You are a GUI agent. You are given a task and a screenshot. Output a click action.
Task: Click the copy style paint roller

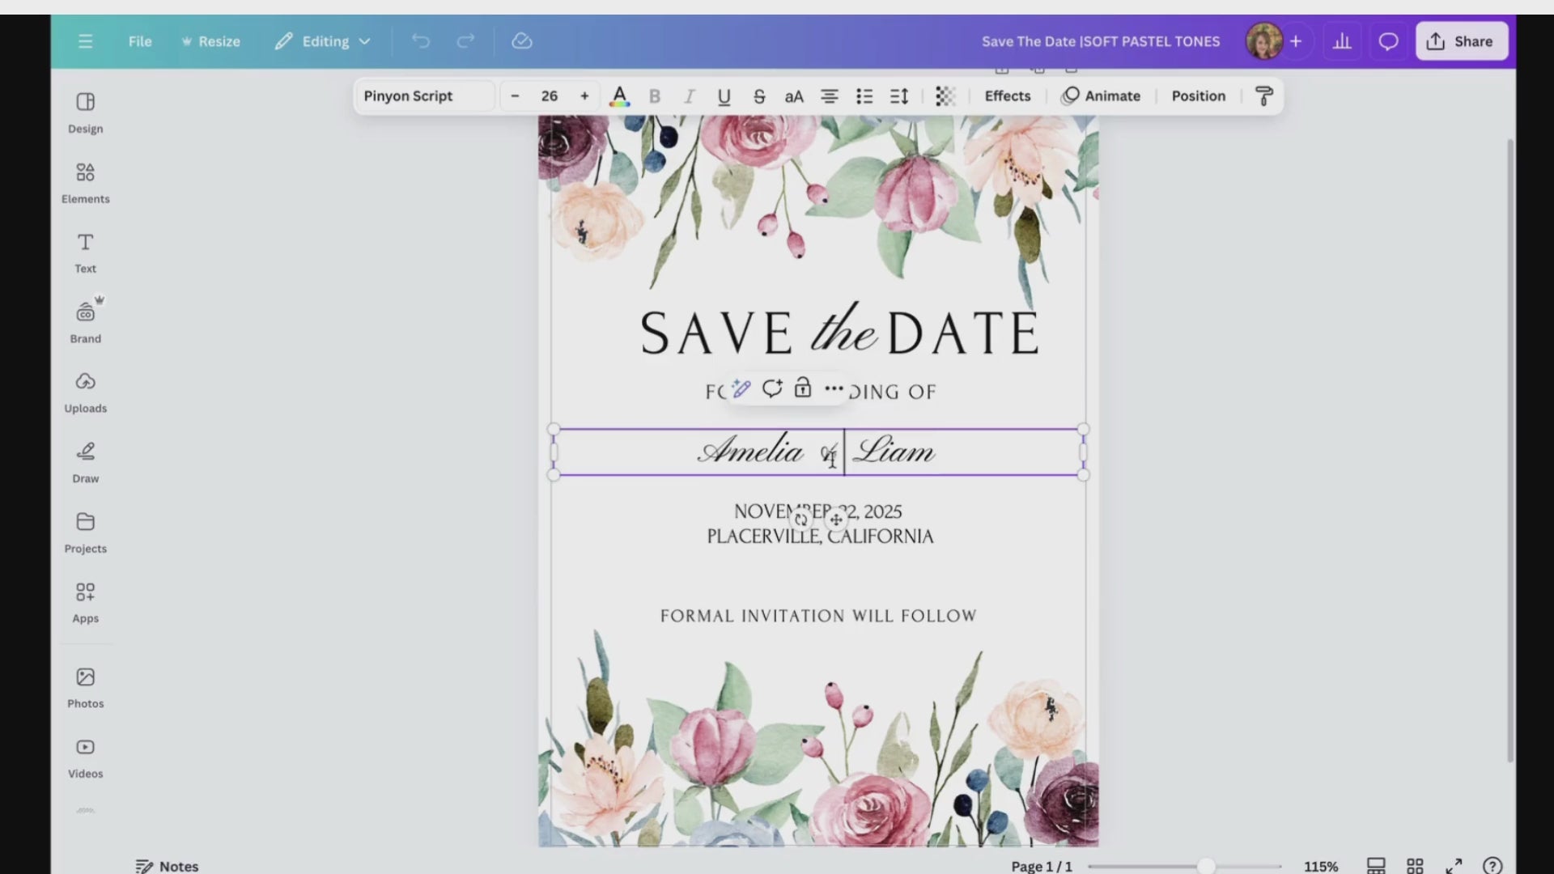pyautogui.click(x=1263, y=96)
